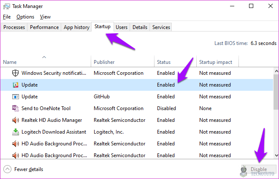Switch to the Details tab
Viewport: 279px width, 179px height.
click(140, 27)
